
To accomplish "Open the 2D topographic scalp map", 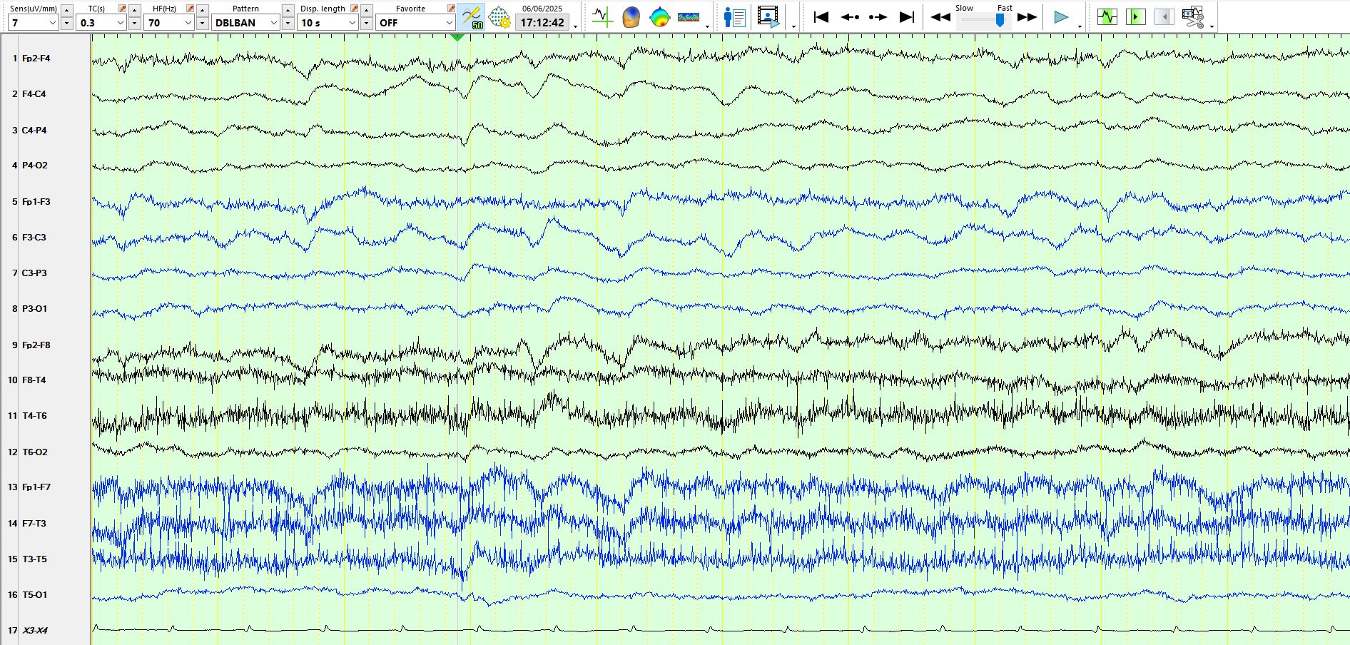I will [660, 16].
